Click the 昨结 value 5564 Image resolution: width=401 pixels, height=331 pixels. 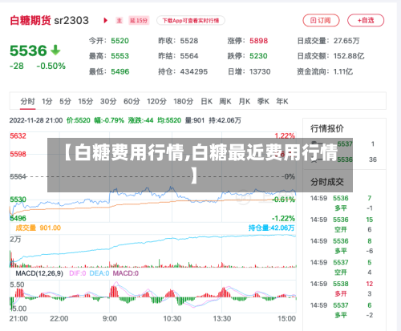tap(189, 56)
